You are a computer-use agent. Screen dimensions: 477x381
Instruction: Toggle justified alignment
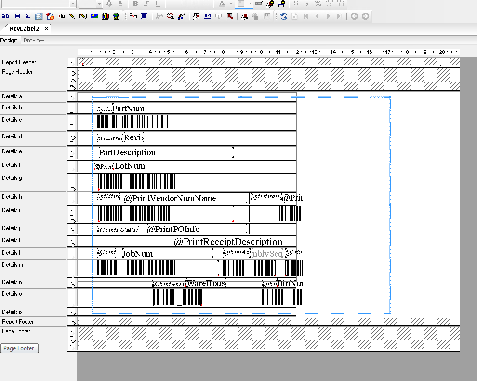point(206,4)
